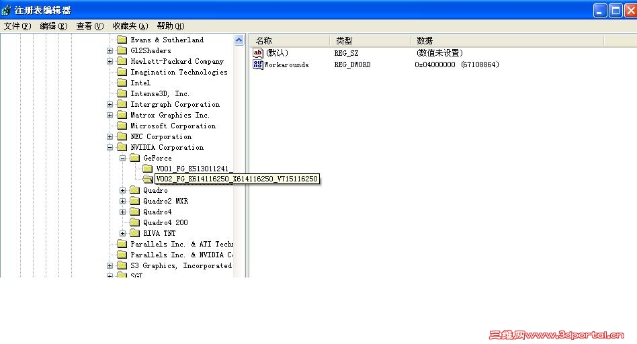This screenshot has width=637, height=344.
Task: Click the Imagination Technologies folder icon
Action: pyautogui.click(x=122, y=72)
